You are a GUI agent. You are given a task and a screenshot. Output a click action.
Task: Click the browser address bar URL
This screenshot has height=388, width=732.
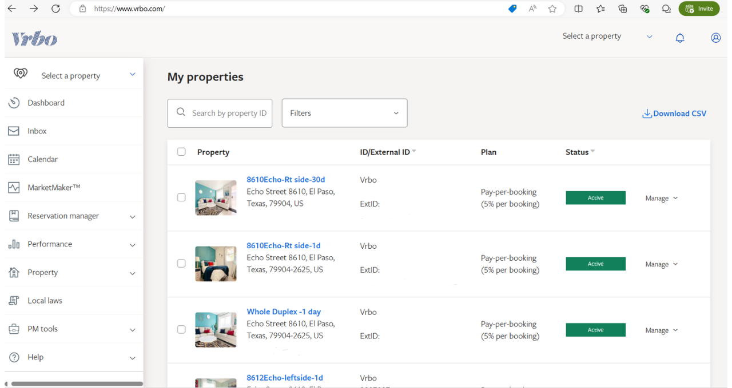pyautogui.click(x=129, y=9)
